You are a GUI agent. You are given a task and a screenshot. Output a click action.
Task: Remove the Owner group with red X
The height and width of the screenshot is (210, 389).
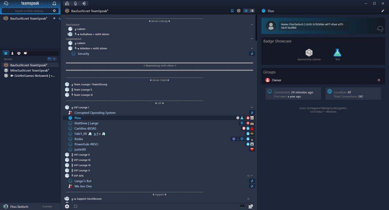(379, 80)
